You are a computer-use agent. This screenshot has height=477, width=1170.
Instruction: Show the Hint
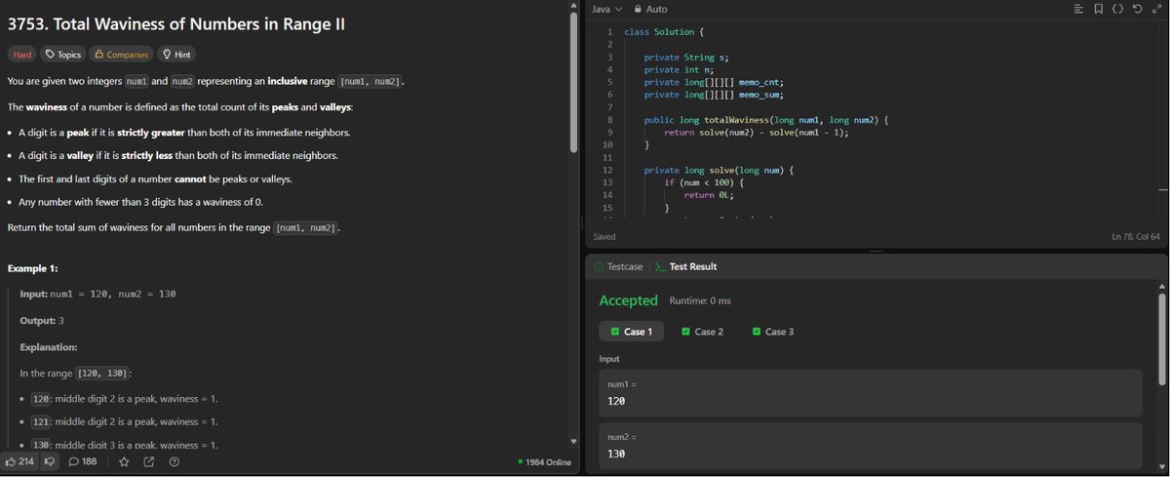coord(176,55)
